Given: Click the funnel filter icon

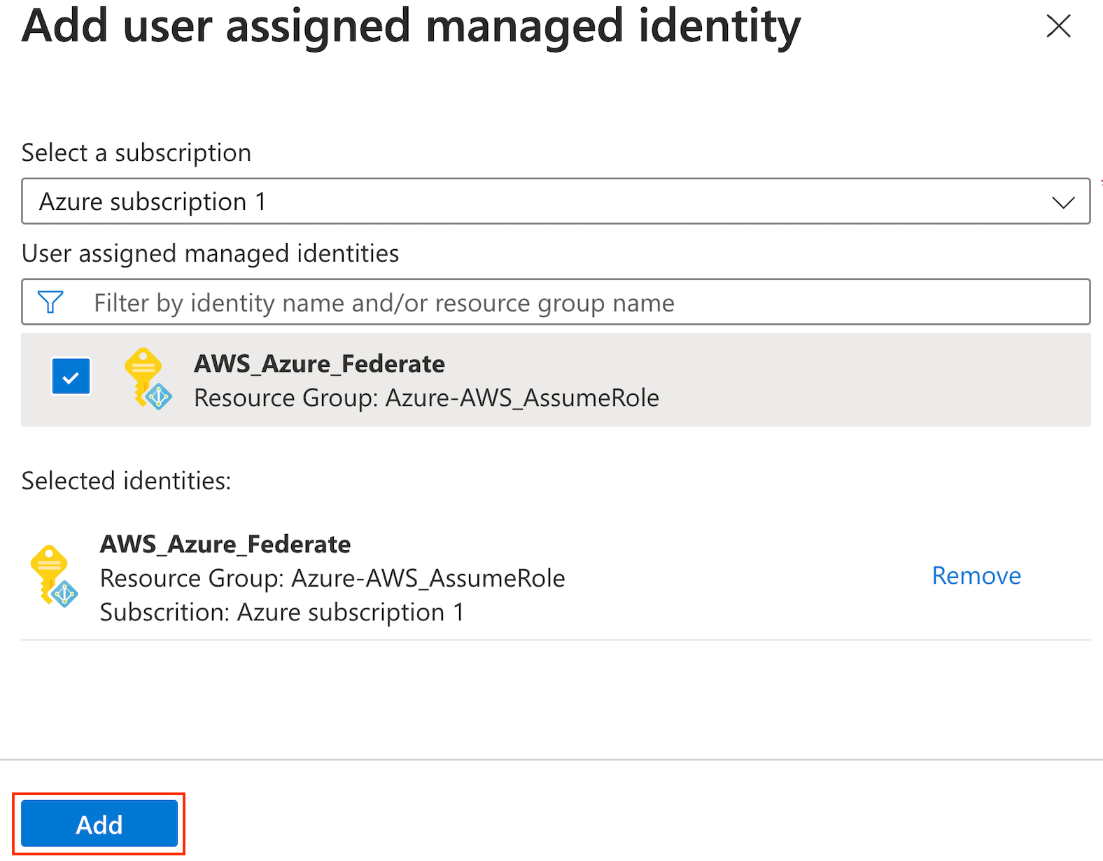Looking at the screenshot, I should pyautogui.click(x=50, y=302).
